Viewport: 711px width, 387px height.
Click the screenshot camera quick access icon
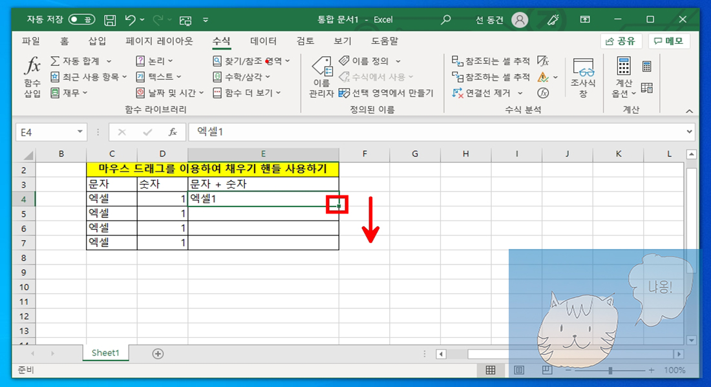[x=186, y=20]
